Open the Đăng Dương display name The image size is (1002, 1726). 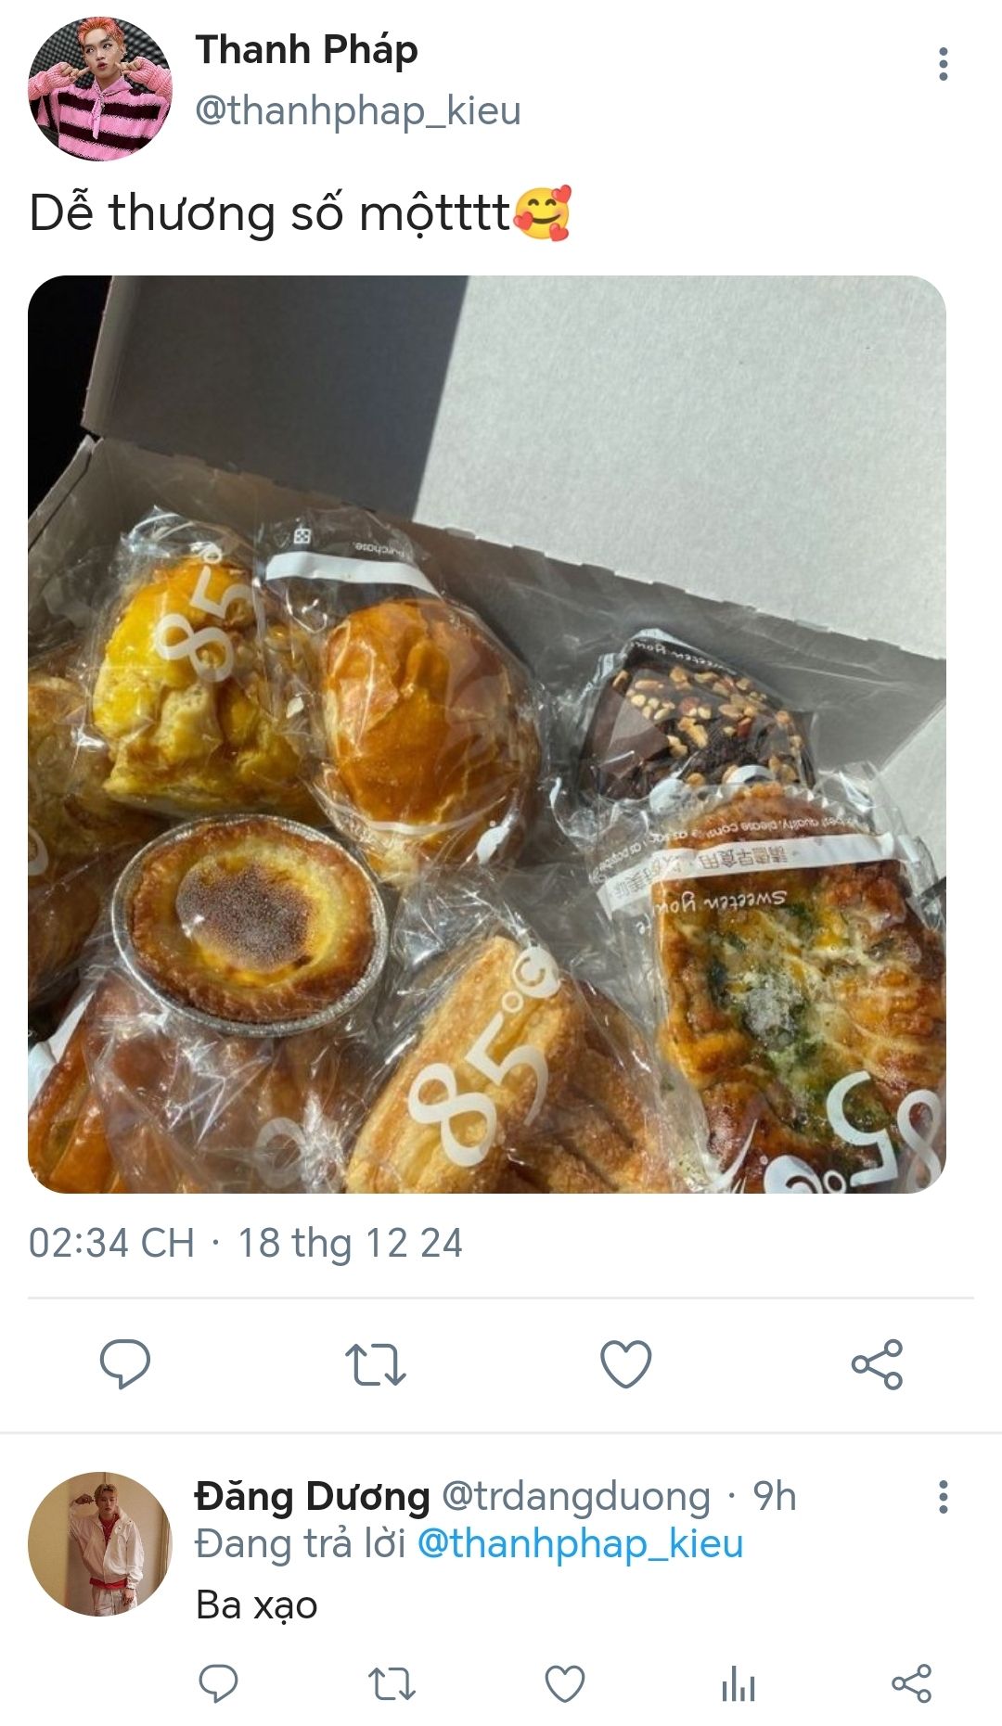click(x=313, y=1495)
